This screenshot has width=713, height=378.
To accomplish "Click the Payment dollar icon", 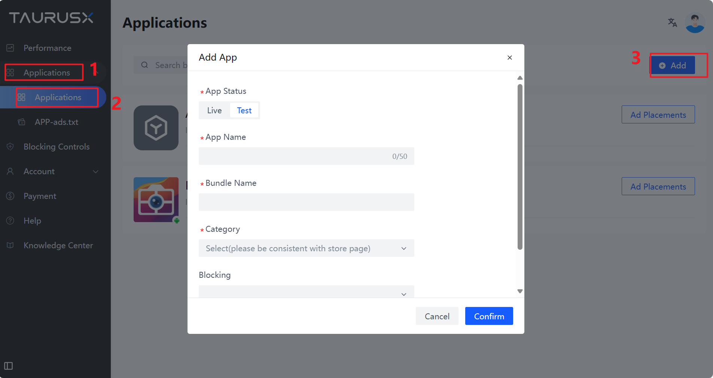I will pos(10,196).
